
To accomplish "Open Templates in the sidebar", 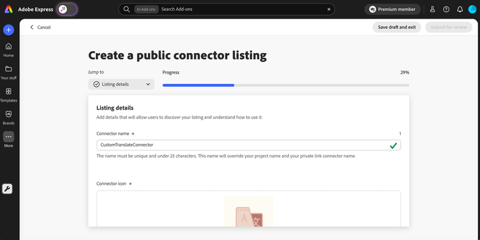I will (x=8, y=95).
